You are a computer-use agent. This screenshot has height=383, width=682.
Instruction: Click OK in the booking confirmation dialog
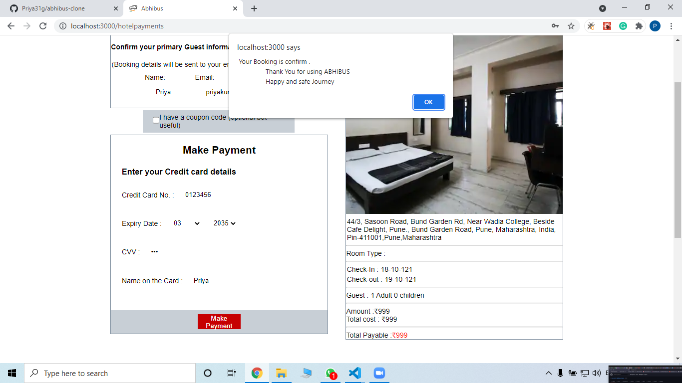[428, 102]
